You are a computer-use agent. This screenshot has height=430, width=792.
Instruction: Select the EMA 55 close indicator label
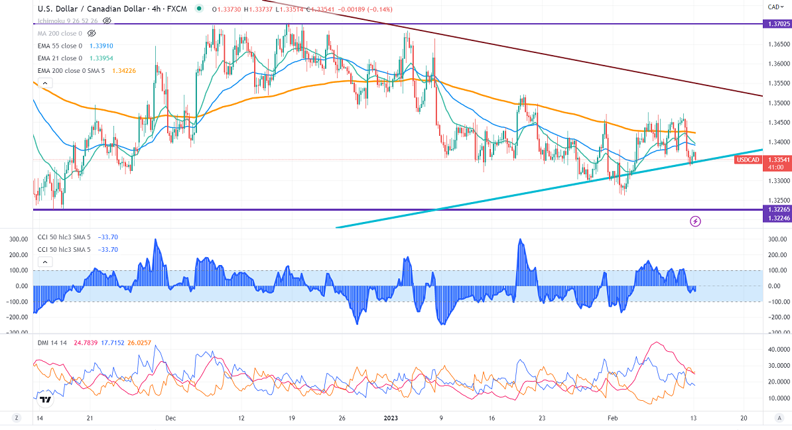coord(60,46)
